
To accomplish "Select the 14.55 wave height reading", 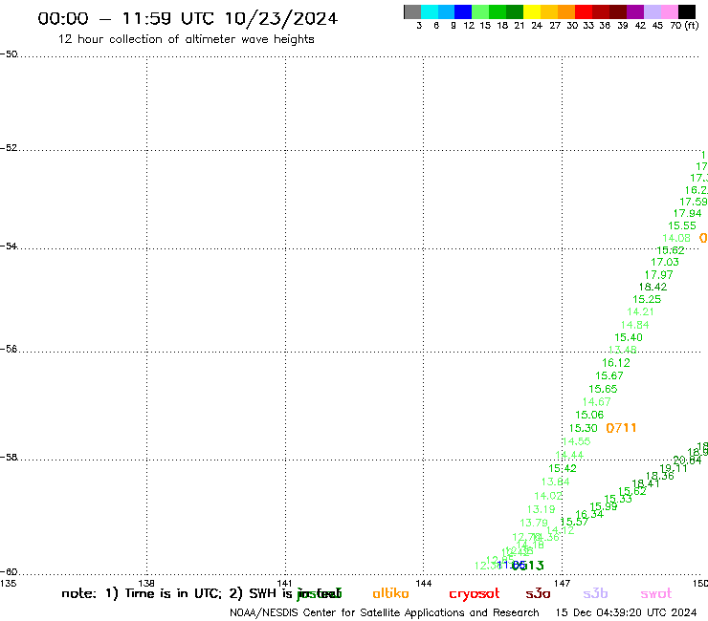I will (x=576, y=441).
